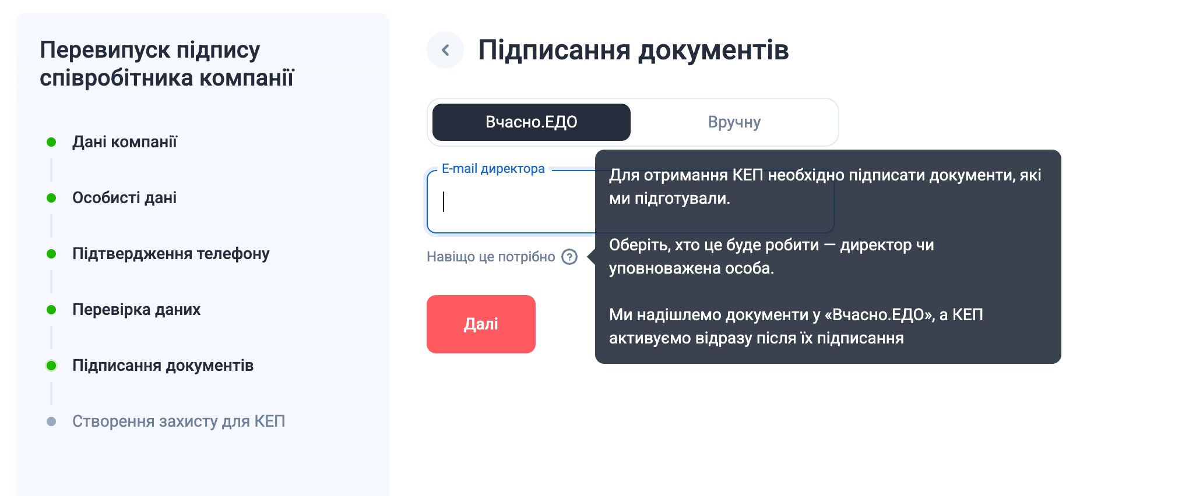Go to Дані компанії step
The height and width of the screenshot is (496, 1196).
pos(124,142)
